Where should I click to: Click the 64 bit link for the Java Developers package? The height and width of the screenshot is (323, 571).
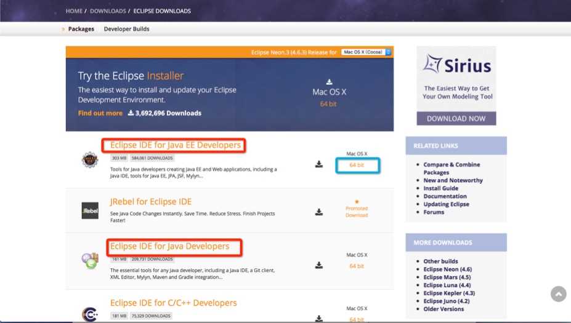[357, 266]
